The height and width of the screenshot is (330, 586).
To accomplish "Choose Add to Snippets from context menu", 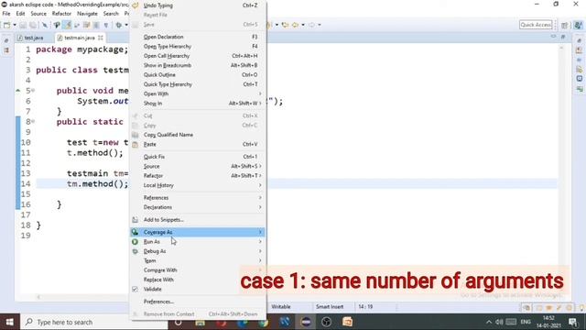I will point(198,220).
